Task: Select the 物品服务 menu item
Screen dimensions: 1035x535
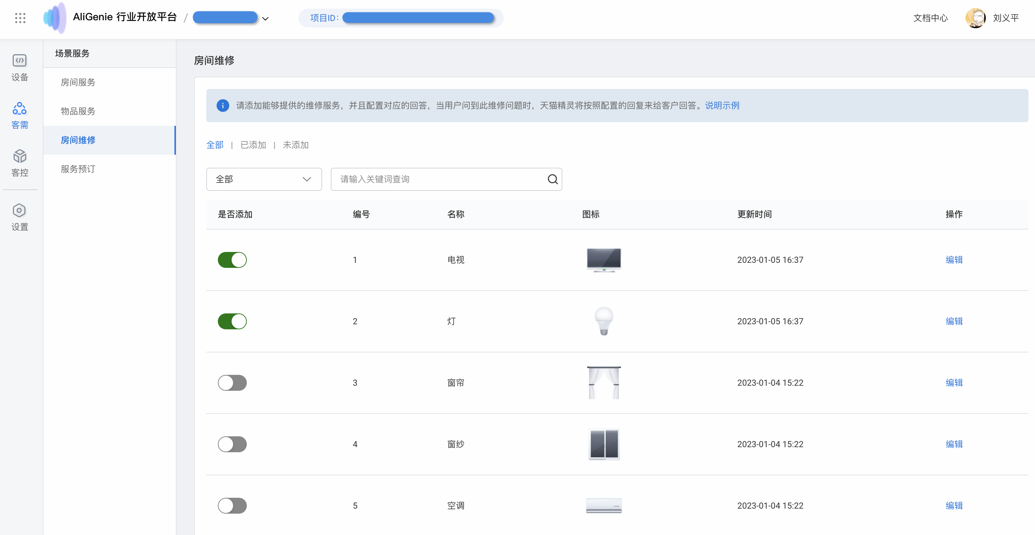Action: [x=110, y=111]
